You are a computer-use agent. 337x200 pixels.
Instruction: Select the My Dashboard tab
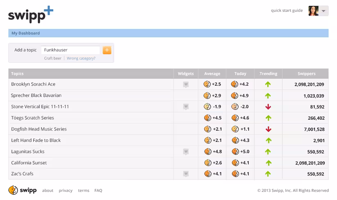click(25, 33)
